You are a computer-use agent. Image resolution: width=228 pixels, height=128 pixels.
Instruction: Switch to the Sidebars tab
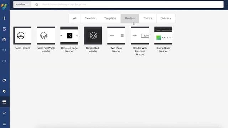coord(166,18)
